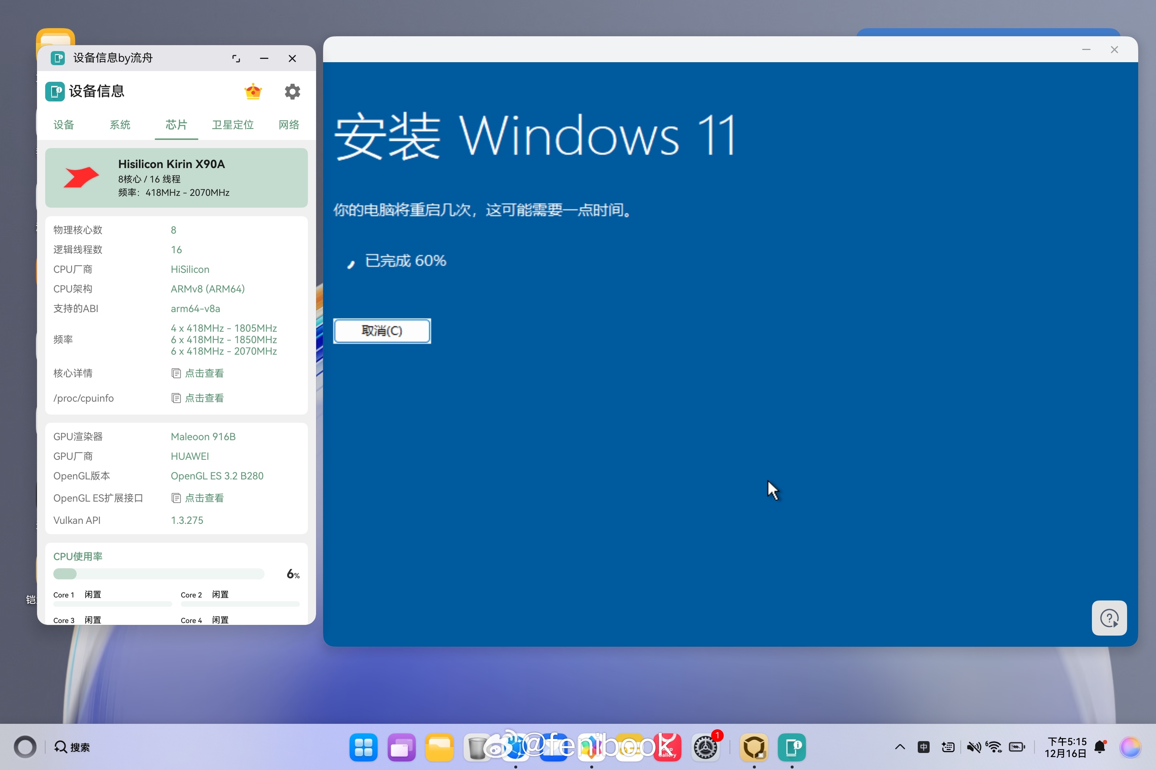
Task: Click the 取消(C) button
Action: (x=381, y=331)
